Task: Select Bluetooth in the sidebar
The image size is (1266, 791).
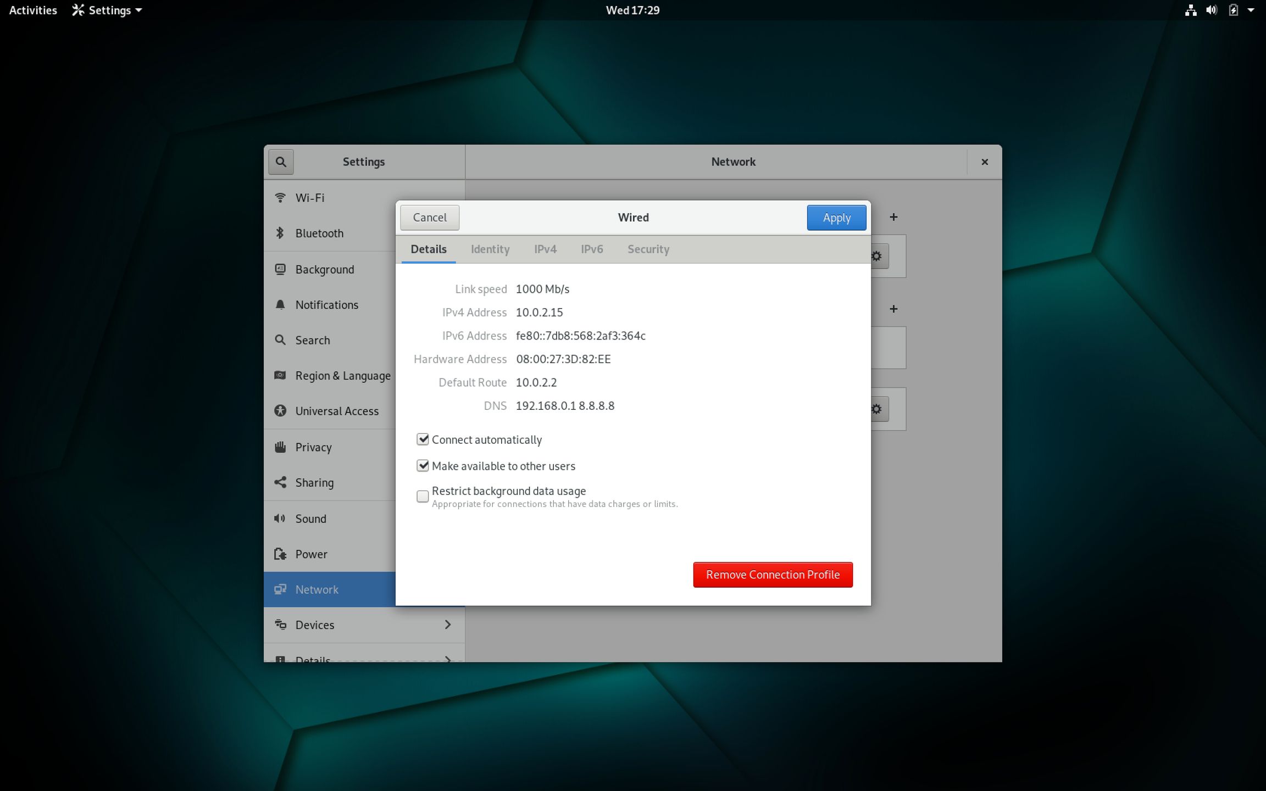Action: (x=319, y=233)
